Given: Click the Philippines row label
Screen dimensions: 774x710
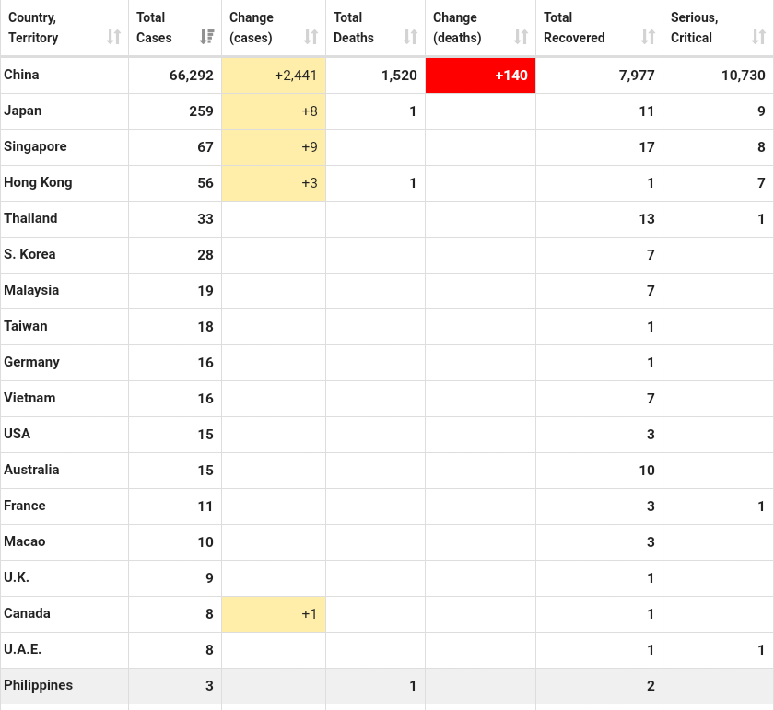Looking at the screenshot, I should [x=38, y=685].
